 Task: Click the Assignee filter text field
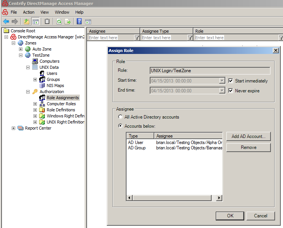click(x=111, y=38)
